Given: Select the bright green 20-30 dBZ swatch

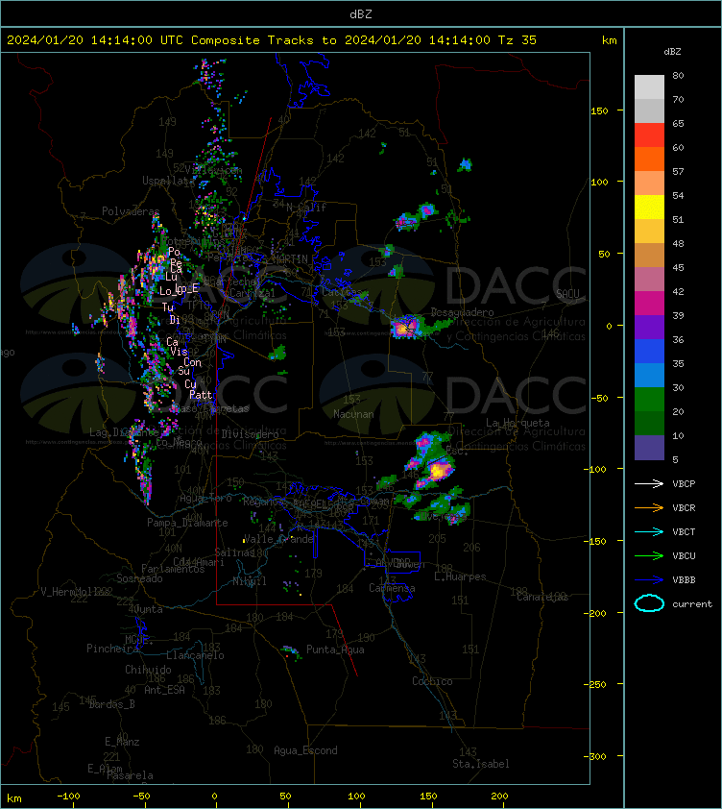Looking at the screenshot, I should coord(649,399).
